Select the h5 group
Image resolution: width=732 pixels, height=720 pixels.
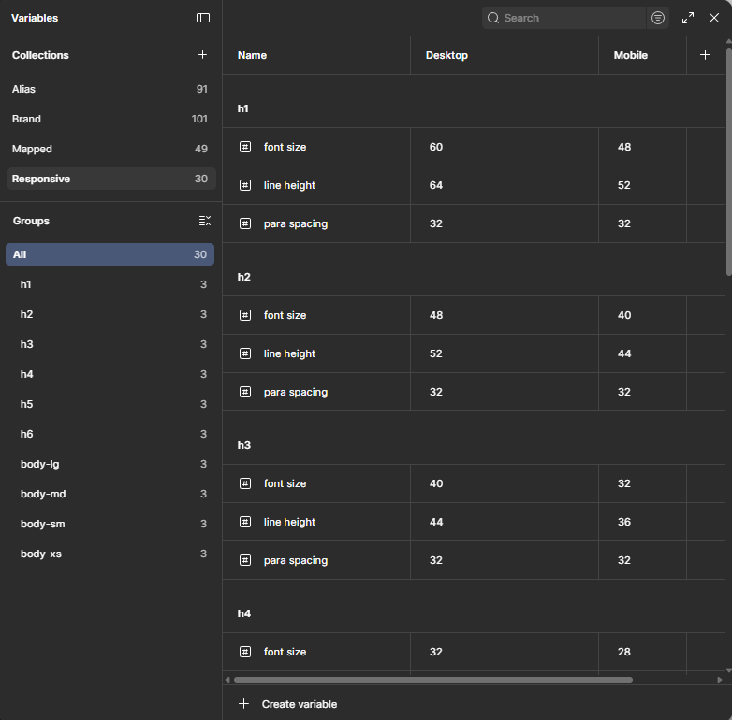coord(110,404)
